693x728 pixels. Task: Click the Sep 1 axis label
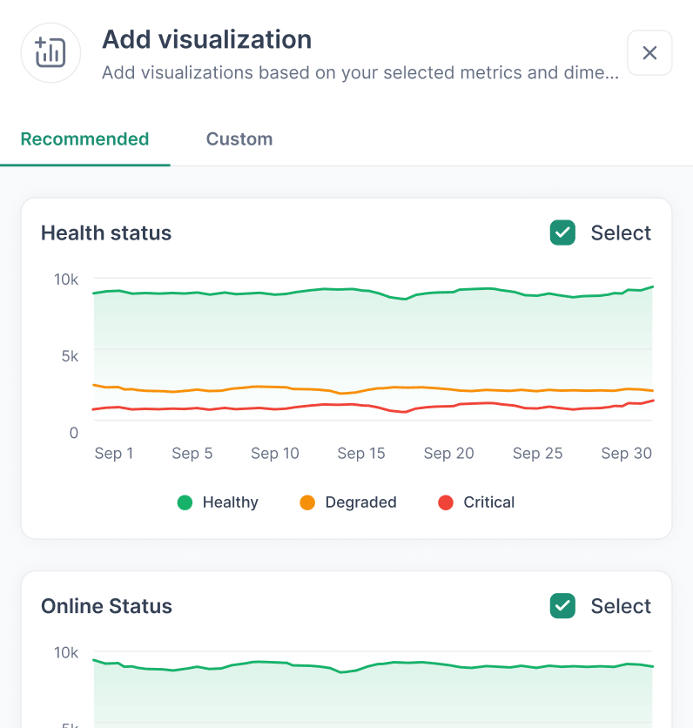click(114, 453)
